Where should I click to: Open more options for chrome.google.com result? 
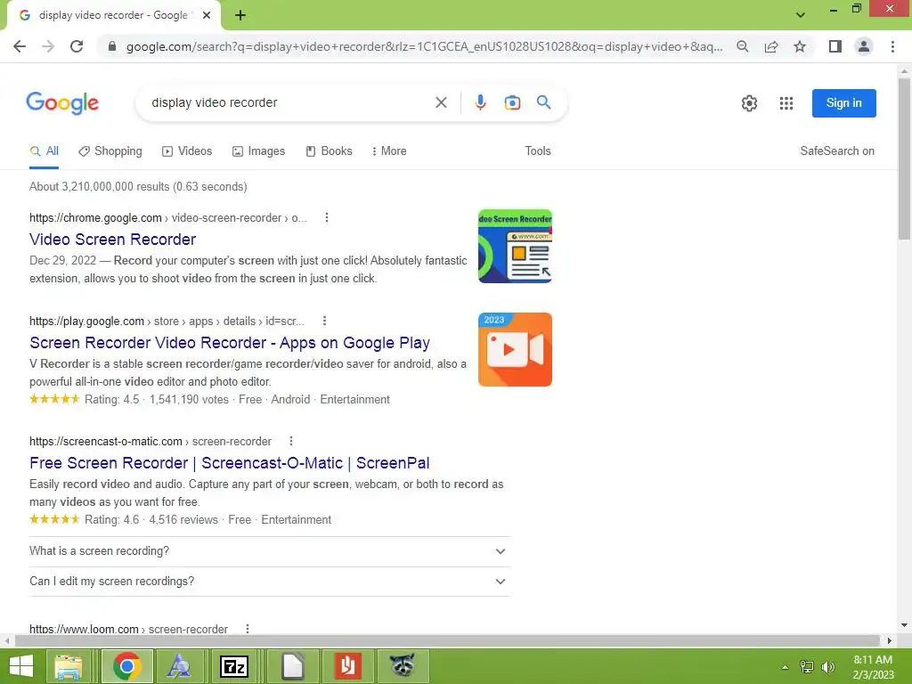pyautogui.click(x=326, y=217)
